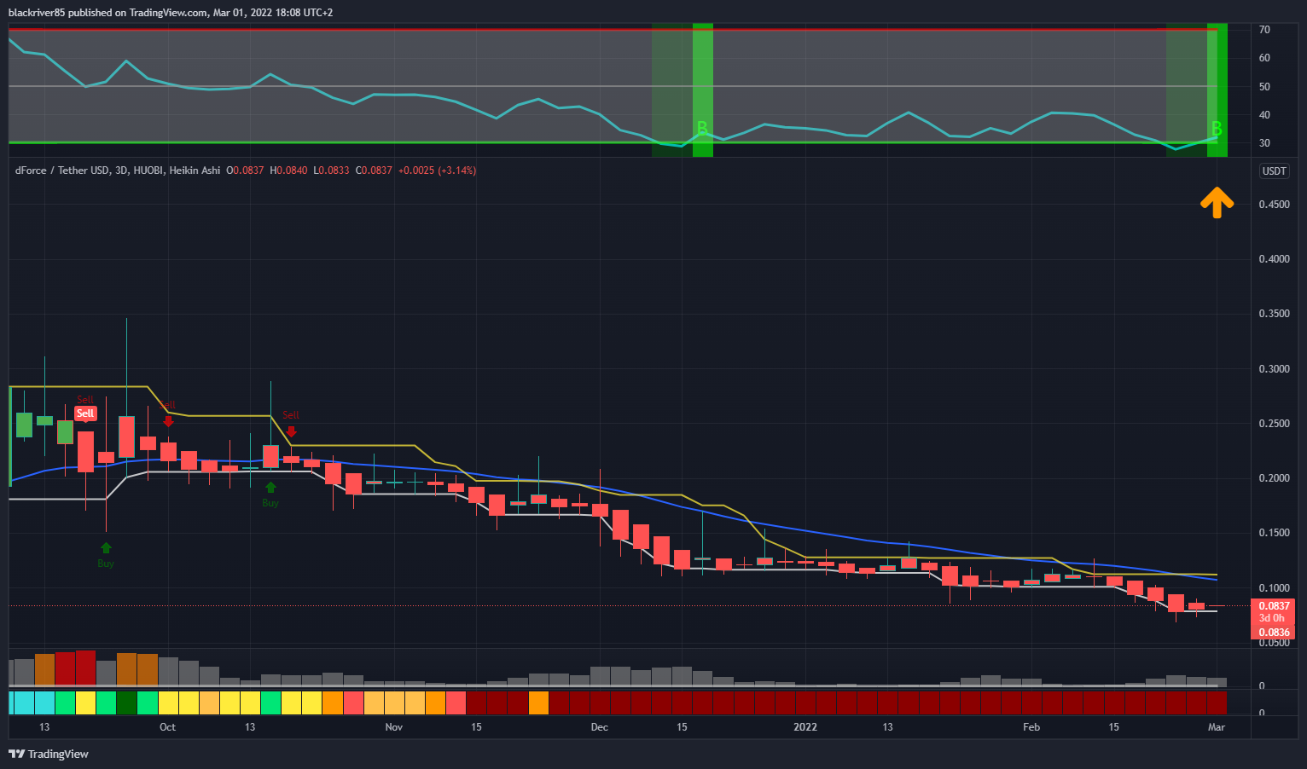This screenshot has width=1307, height=769.
Task: Click the RSI 30 axis label
Action: point(1264,143)
